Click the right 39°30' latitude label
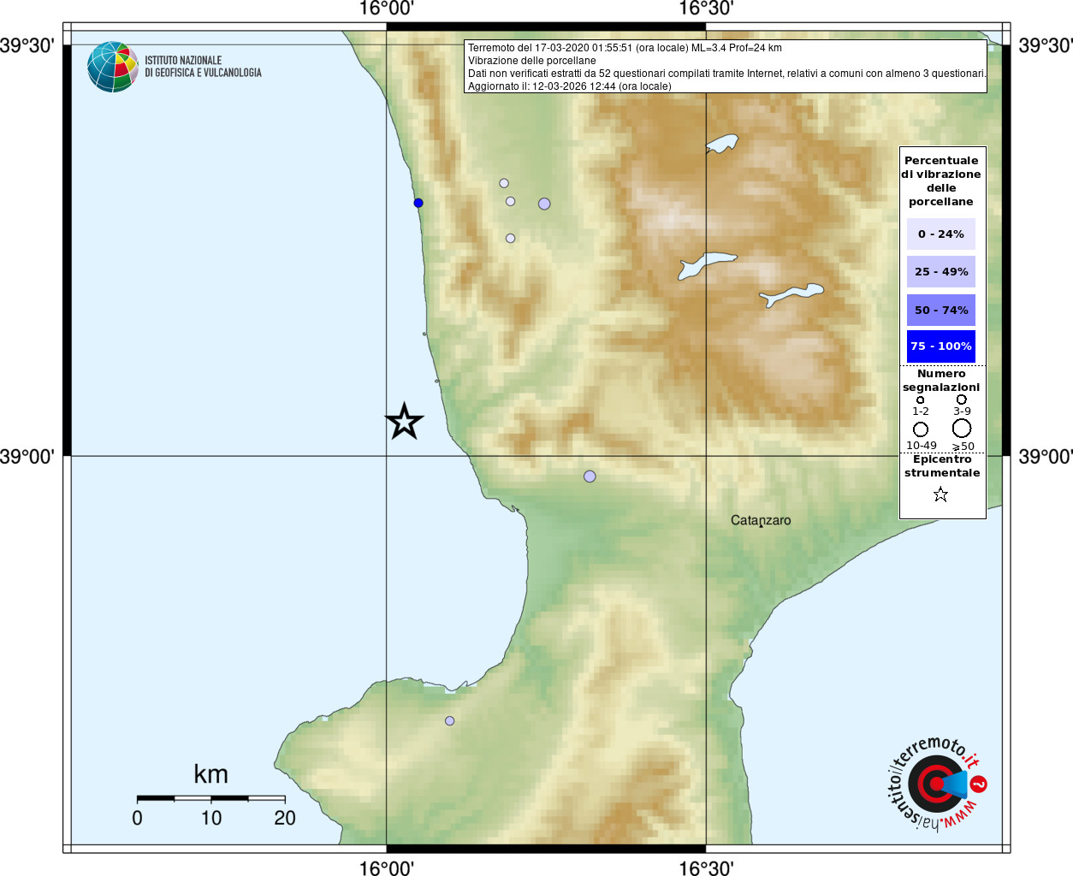1073x876 pixels. point(1045,45)
